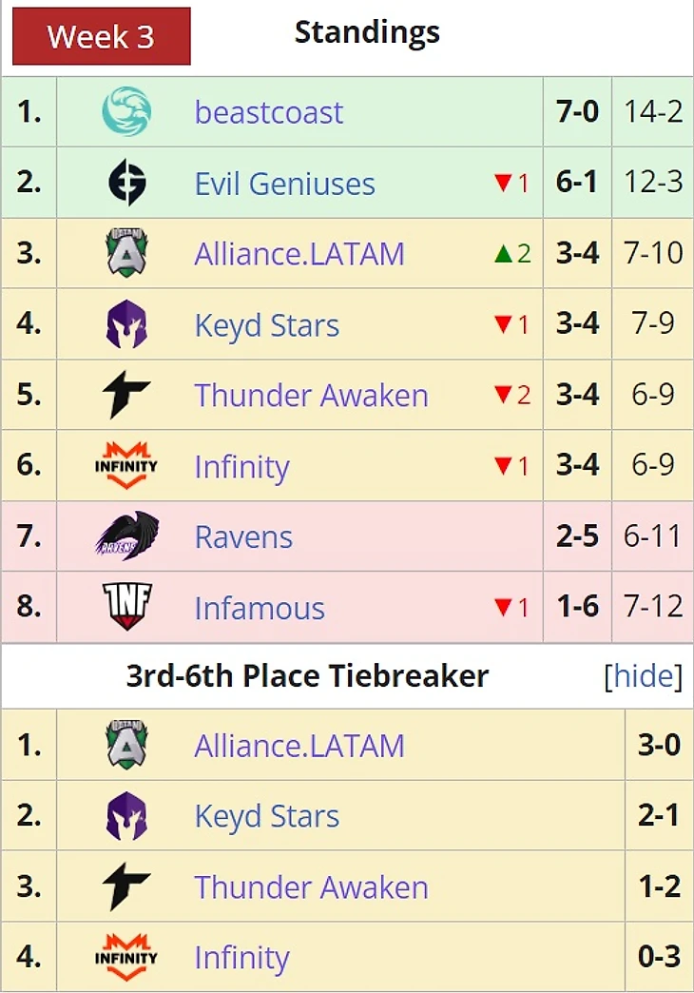Image resolution: width=694 pixels, height=993 pixels.
Task: Click Alliance.LATAM link in Tiebreaker table
Action: 299,745
